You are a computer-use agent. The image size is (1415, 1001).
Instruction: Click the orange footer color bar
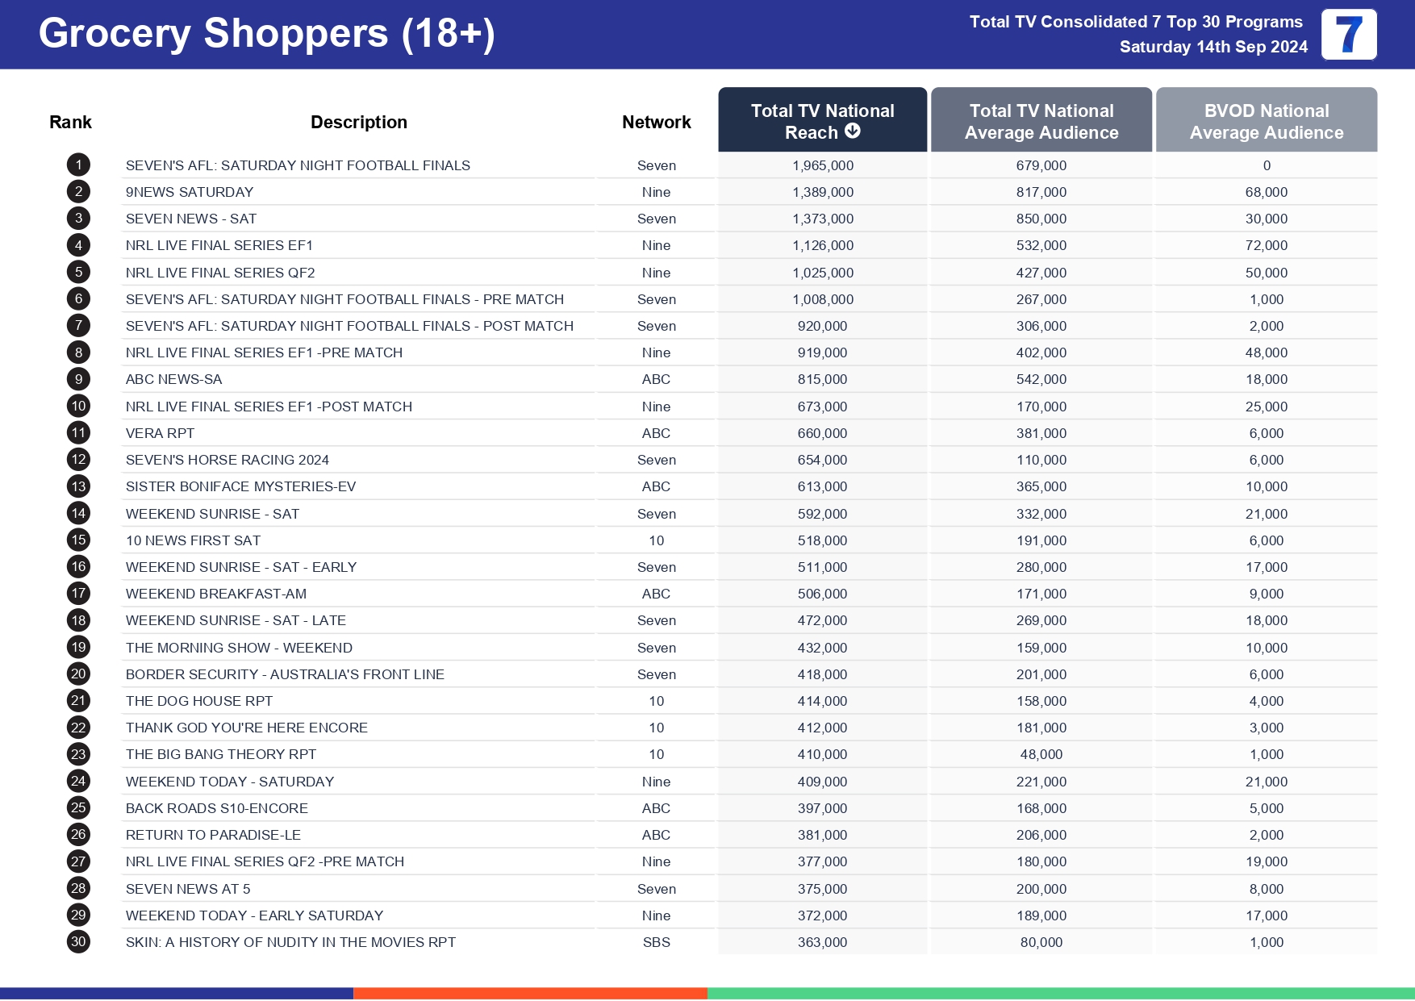click(530, 993)
